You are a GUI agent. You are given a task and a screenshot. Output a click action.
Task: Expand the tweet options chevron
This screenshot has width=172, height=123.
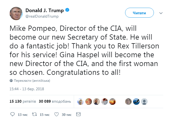pyautogui.click(x=161, y=13)
